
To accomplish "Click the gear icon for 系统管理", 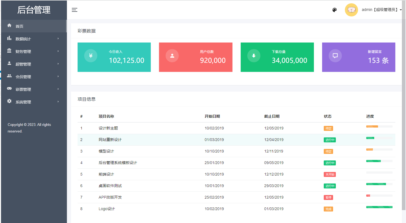I will [9, 101].
